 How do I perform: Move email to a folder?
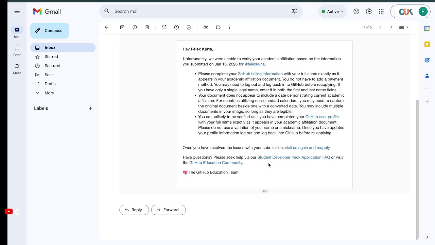pos(206,27)
